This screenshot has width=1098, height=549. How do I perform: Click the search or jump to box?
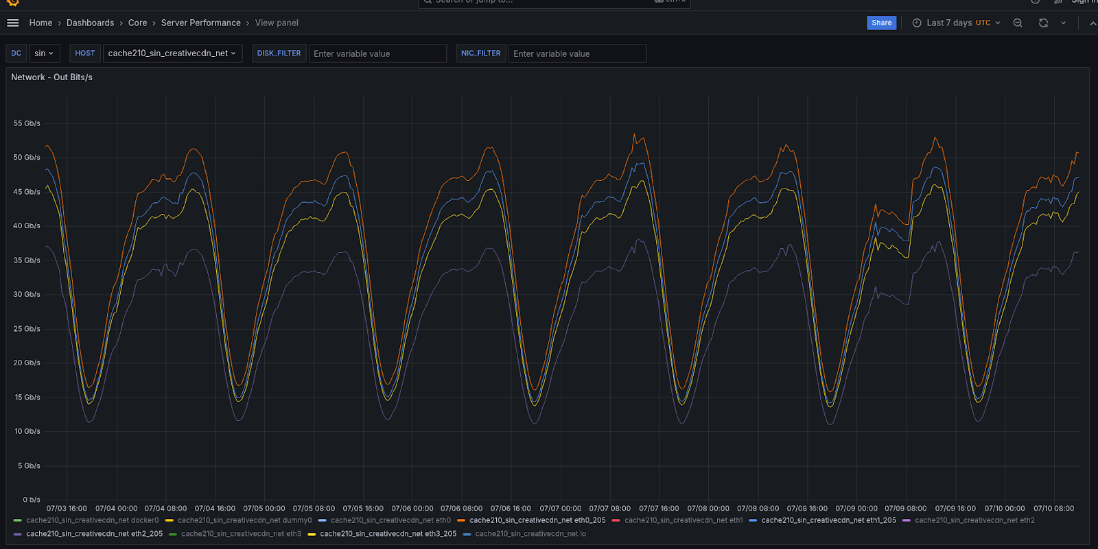(554, 2)
